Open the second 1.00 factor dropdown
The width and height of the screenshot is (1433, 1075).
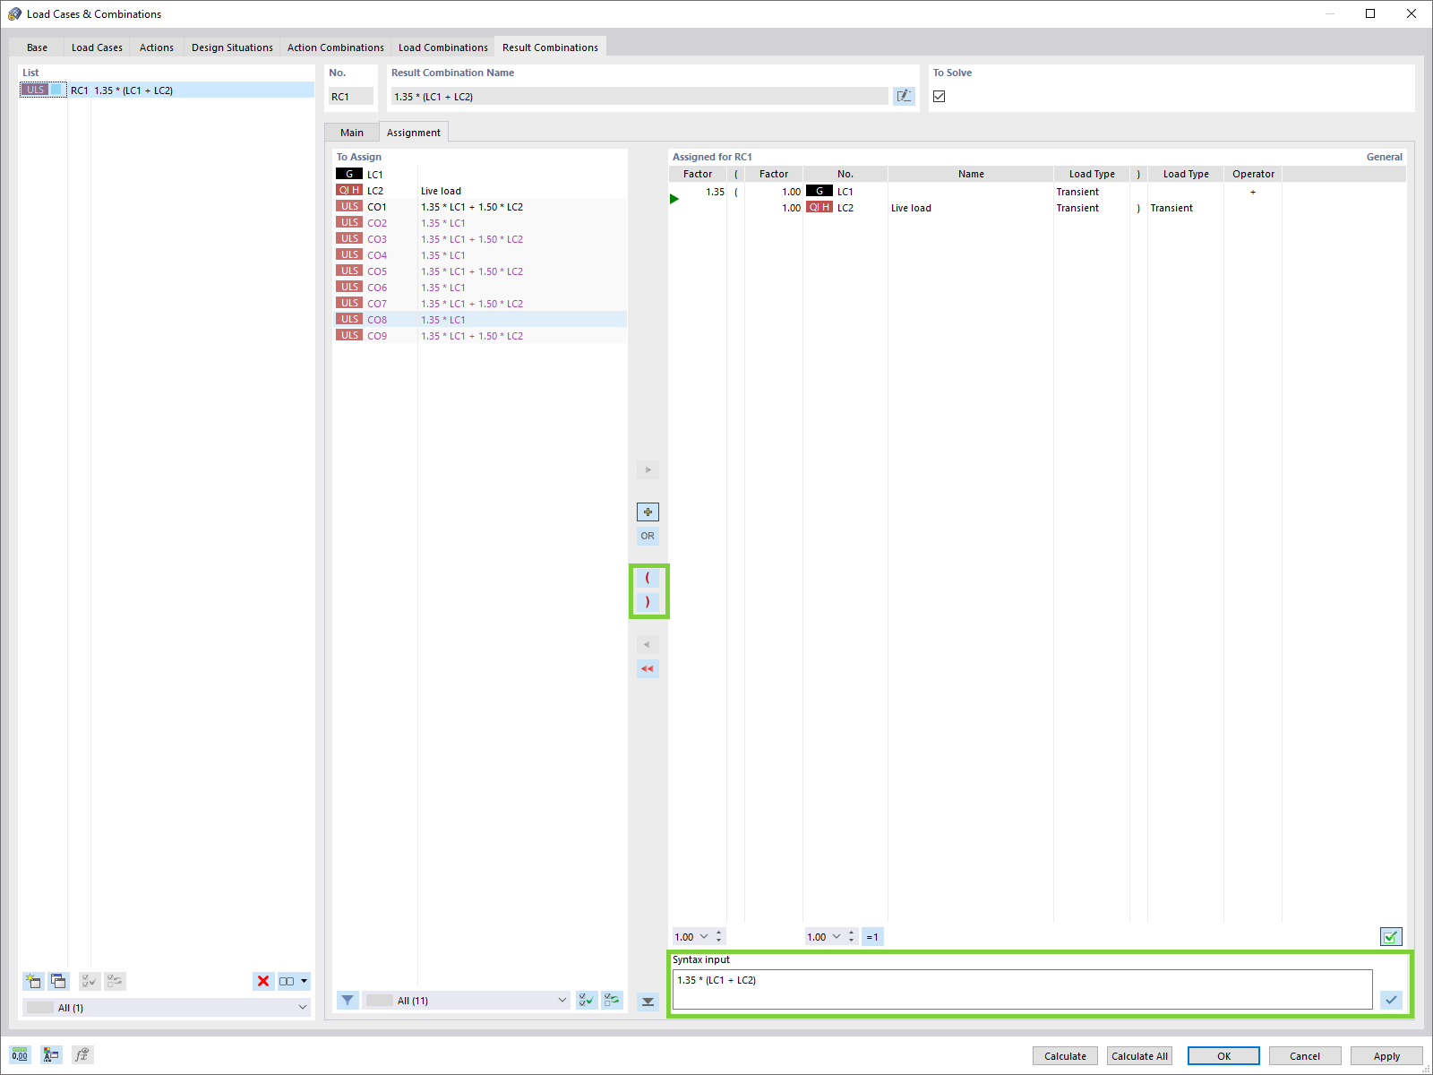click(x=837, y=937)
